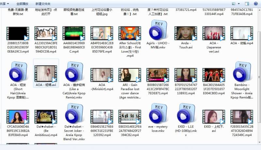
Task: Select EXID - L.I.E (HD-1080p).mkv icon
Action: pyautogui.click(x=186, y=113)
